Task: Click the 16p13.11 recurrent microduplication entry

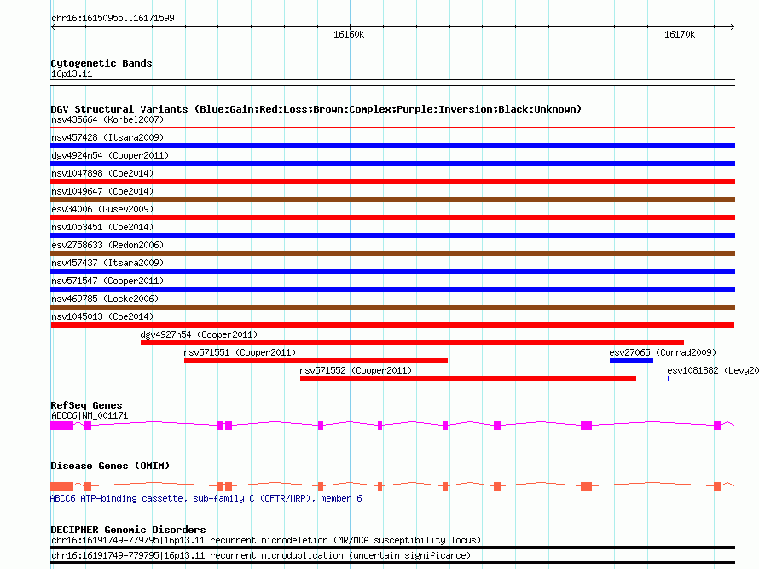Action: 261,556
